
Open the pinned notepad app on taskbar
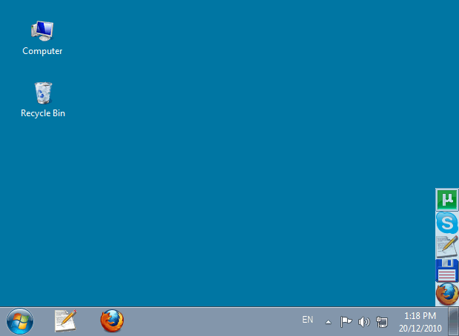[x=65, y=320]
